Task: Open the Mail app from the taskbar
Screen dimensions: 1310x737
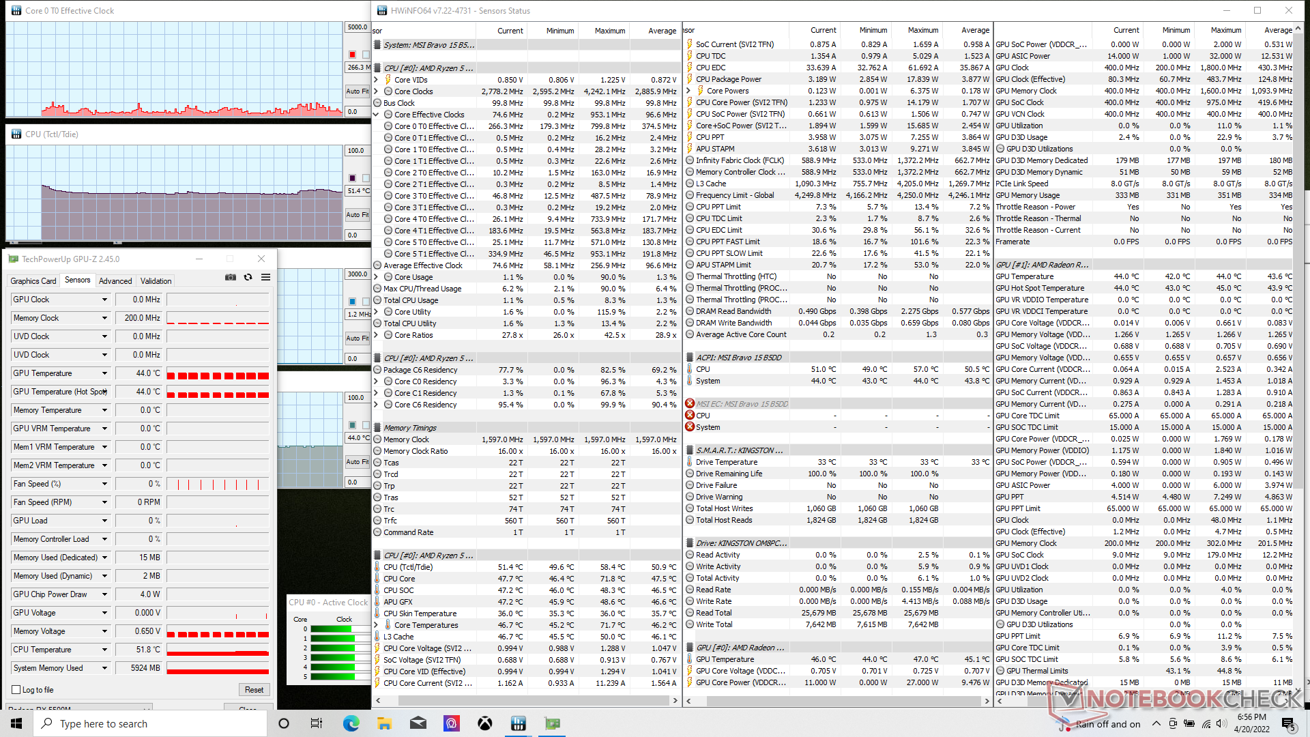Action: click(x=418, y=723)
